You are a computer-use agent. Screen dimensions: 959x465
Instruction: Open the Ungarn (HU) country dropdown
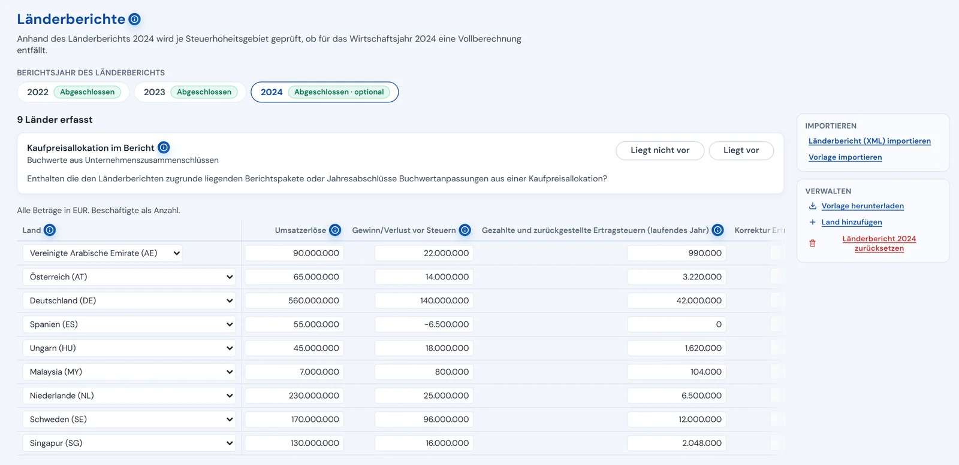129,348
